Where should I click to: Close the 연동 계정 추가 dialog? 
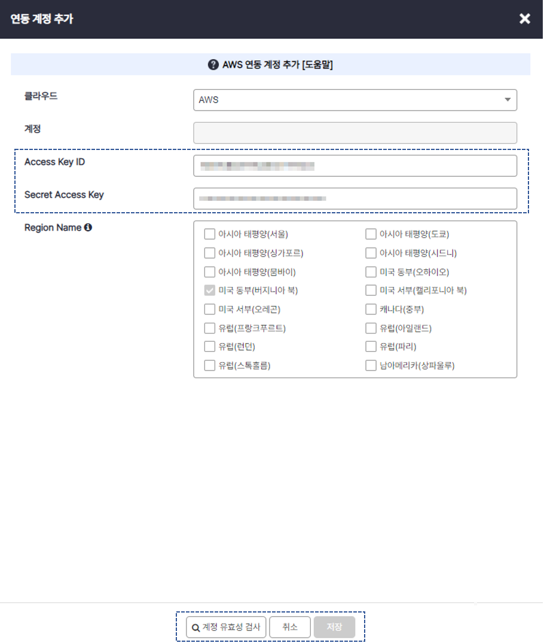coord(525,19)
